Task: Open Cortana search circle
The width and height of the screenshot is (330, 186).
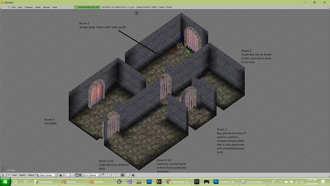Action: click(x=15, y=181)
